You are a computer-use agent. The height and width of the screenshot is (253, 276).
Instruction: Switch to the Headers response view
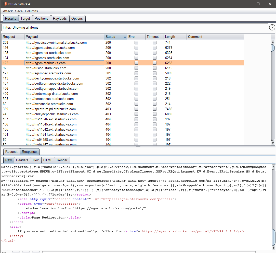click(22, 160)
